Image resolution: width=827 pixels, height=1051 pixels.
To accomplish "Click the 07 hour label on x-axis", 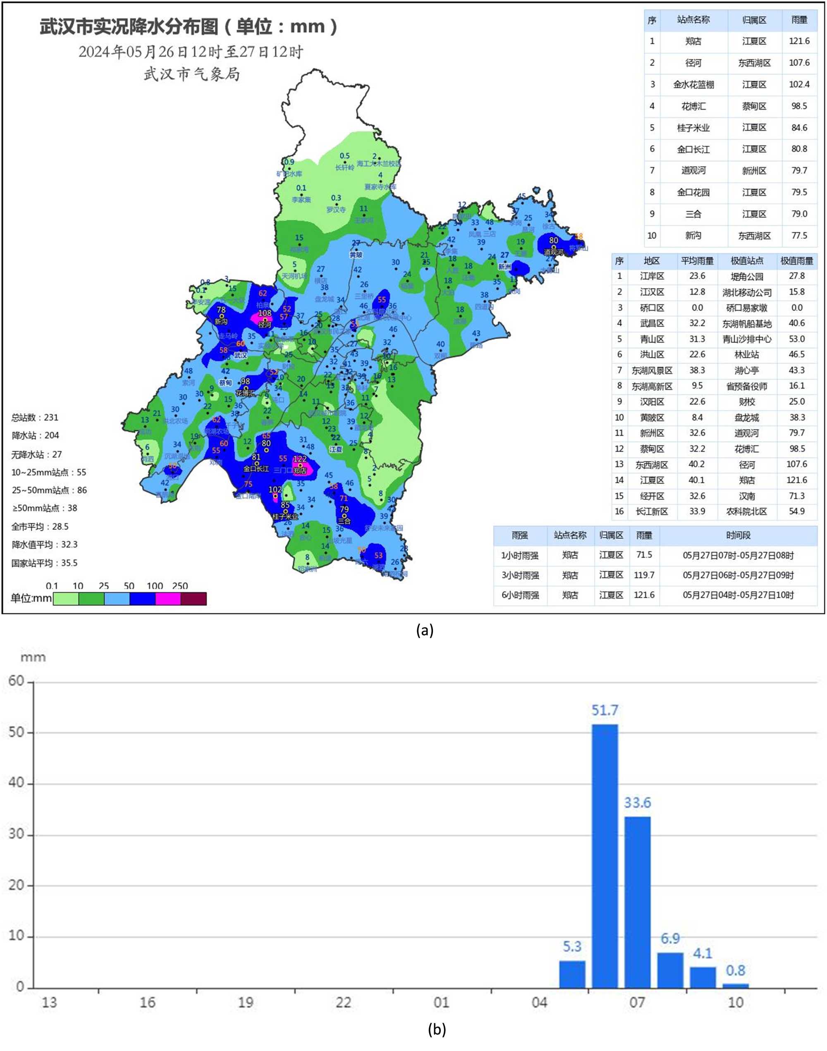I will [x=637, y=1002].
